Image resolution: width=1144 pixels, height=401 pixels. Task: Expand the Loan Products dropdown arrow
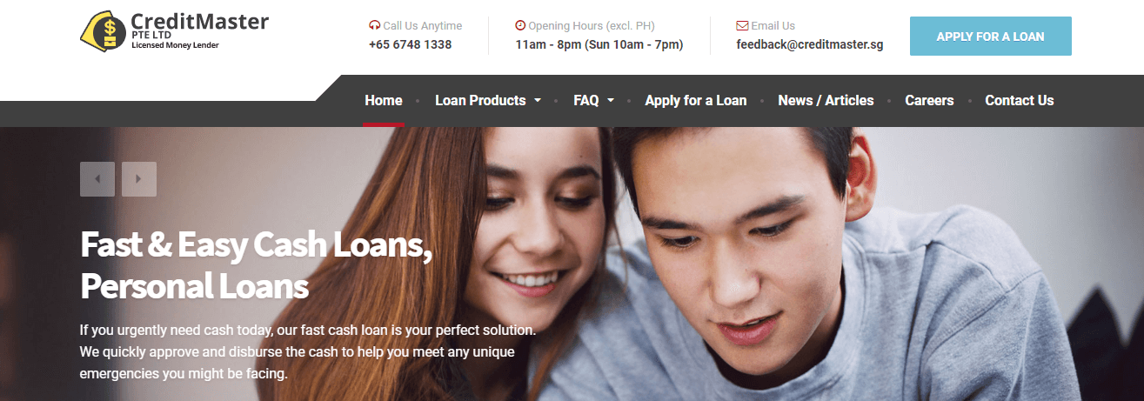(x=538, y=101)
